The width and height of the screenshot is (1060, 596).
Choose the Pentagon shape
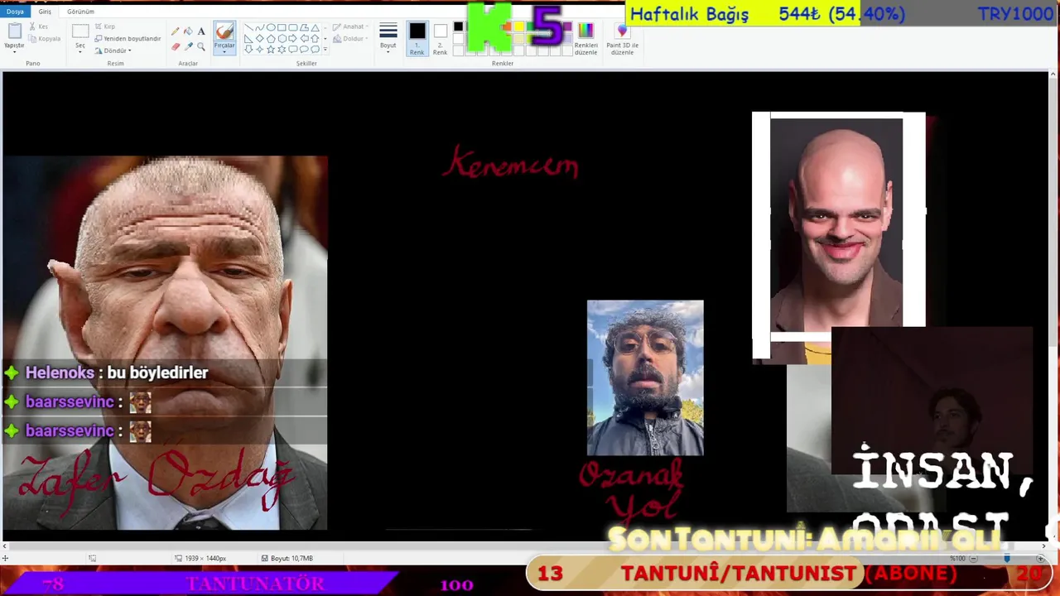(x=271, y=38)
